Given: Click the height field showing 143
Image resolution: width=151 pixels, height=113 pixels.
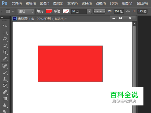Looking at the screenshot, I should [x=142, y=11].
